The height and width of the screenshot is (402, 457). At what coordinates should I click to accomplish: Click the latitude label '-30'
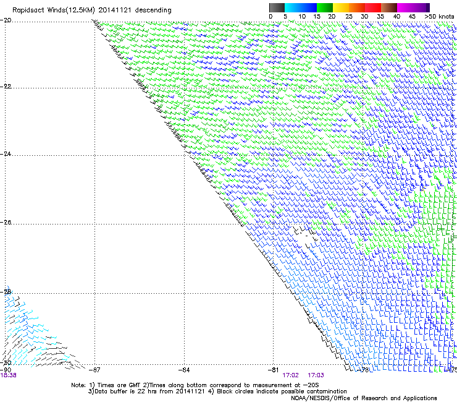click(x=6, y=362)
